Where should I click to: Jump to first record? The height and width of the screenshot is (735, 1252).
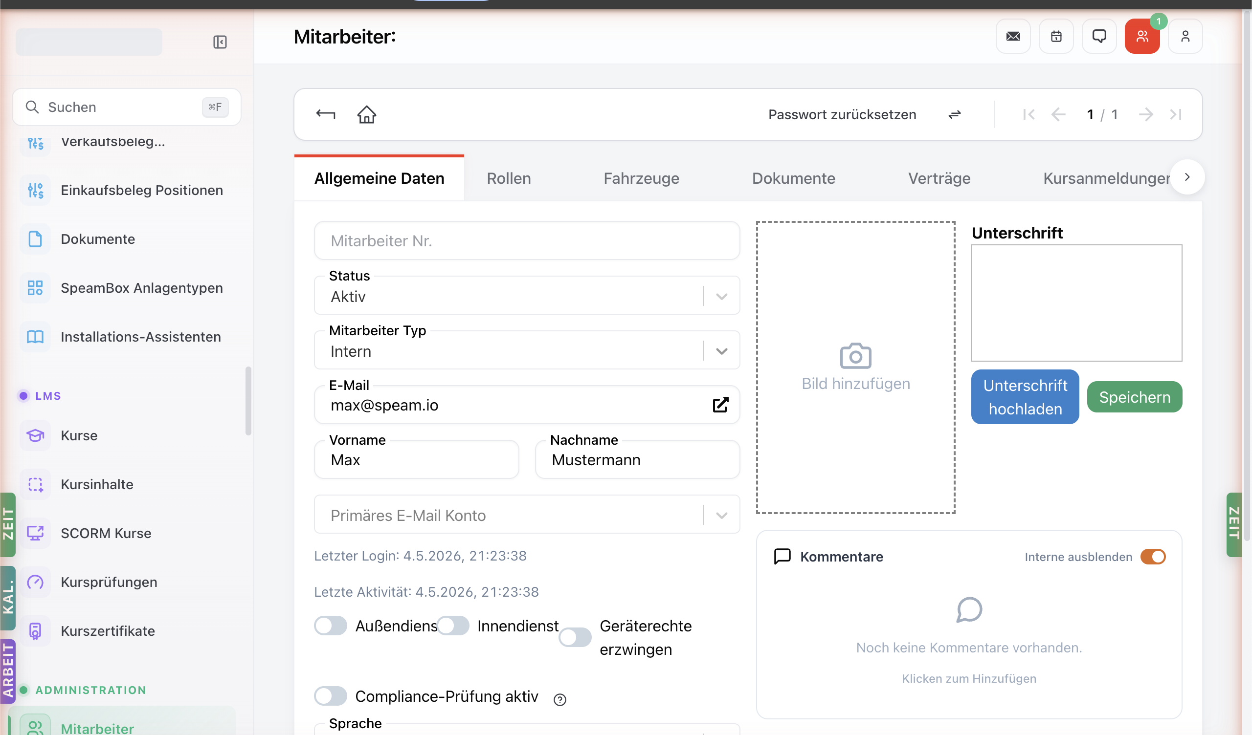(x=1028, y=115)
